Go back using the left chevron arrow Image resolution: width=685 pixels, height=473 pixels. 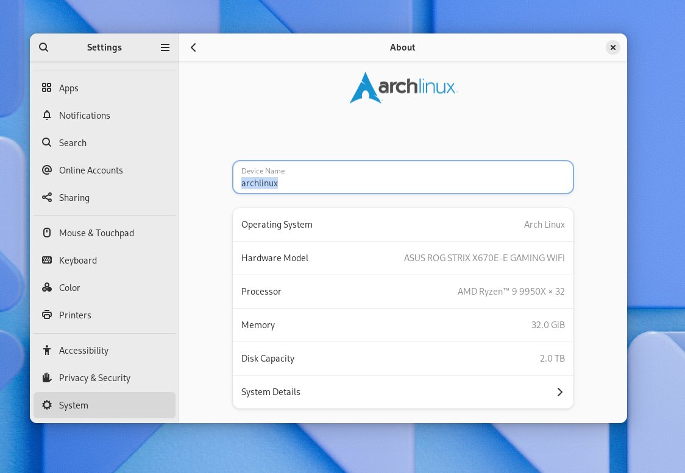194,47
